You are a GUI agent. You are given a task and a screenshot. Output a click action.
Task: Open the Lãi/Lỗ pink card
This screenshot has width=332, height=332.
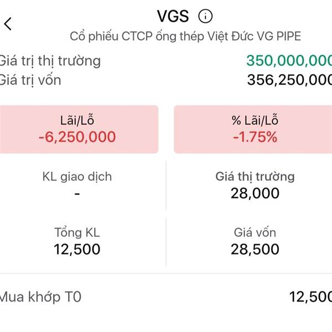coord(79,129)
